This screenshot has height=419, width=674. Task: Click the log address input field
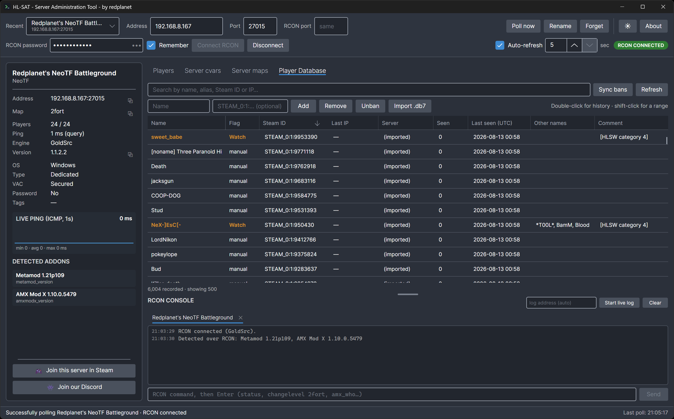(561, 303)
